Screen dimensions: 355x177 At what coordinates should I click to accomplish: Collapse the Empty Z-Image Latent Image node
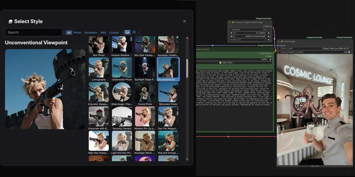(x=230, y=22)
